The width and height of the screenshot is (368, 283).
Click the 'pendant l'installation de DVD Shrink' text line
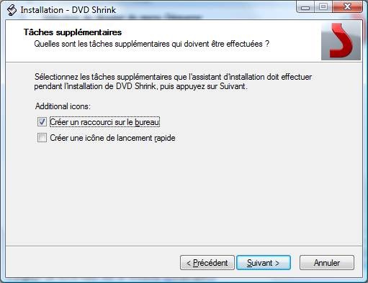coord(140,86)
